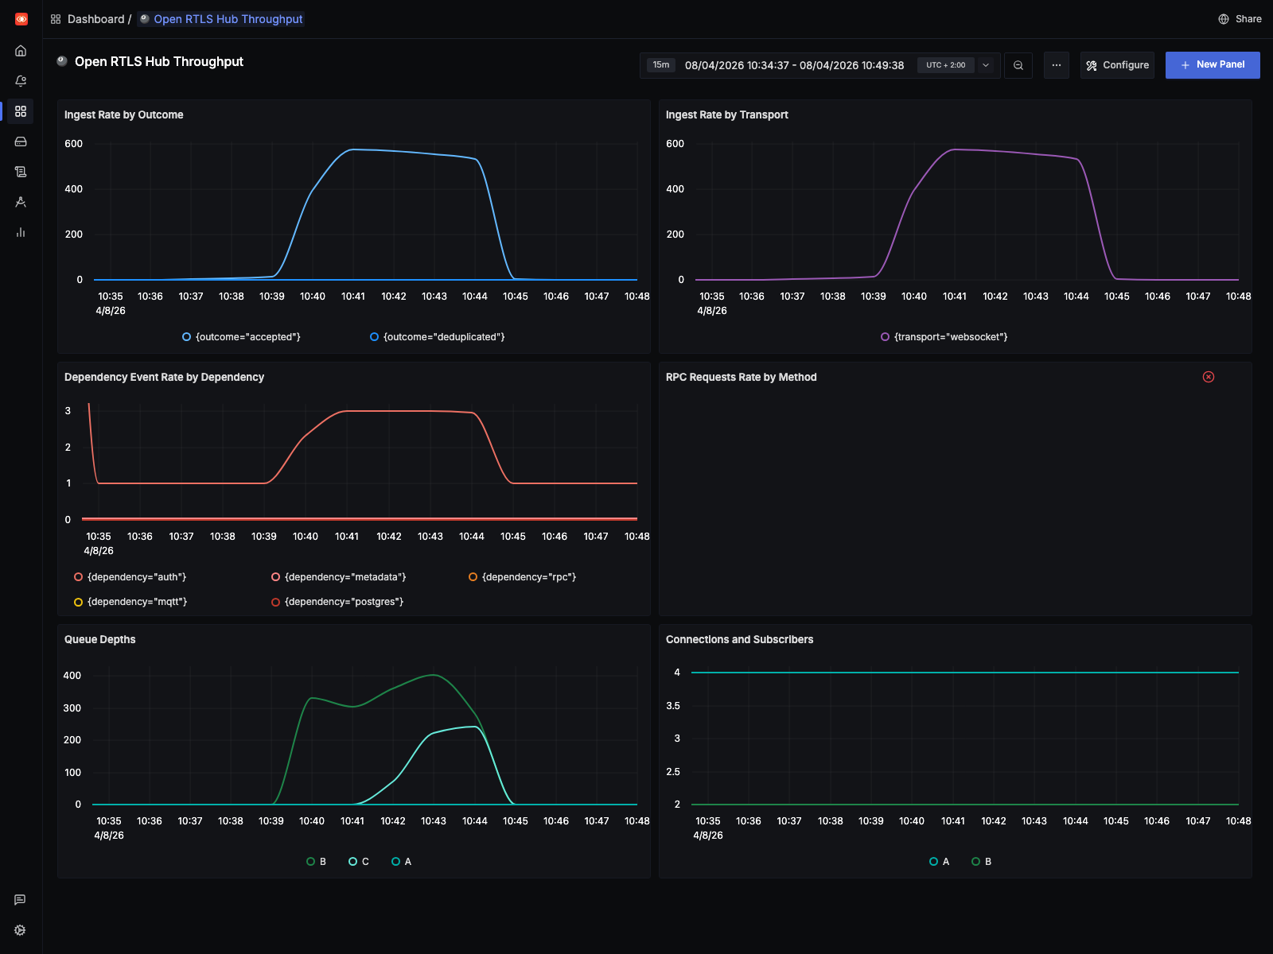Open the admin tools icon in sidebar
The height and width of the screenshot is (954, 1273).
pyautogui.click(x=20, y=201)
